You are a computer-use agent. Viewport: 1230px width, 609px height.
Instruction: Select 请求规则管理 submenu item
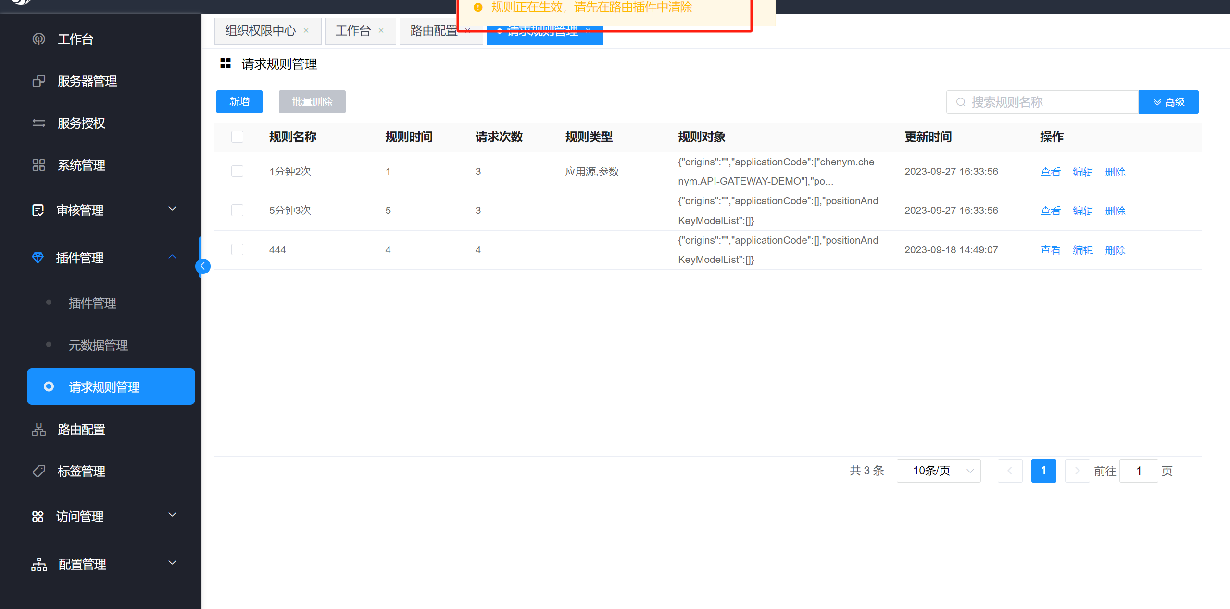point(111,386)
